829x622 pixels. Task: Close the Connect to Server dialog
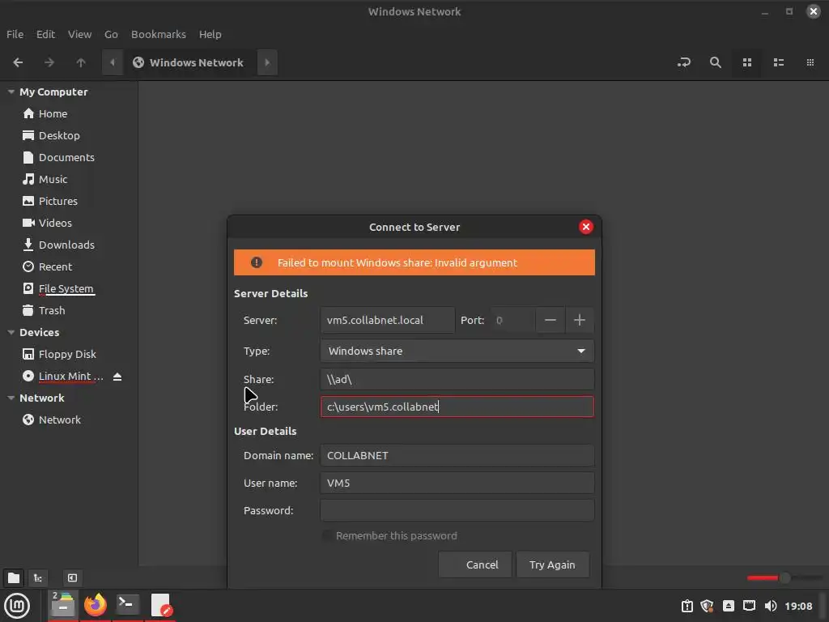pos(586,227)
